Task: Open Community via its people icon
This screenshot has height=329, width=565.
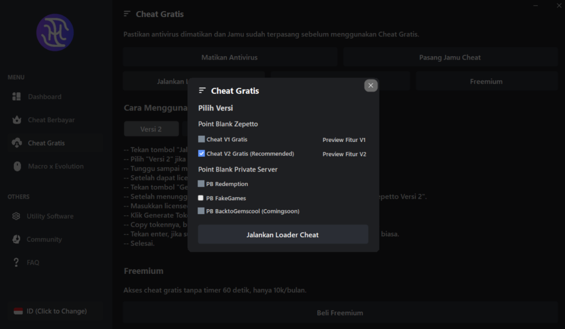Action: click(17, 240)
